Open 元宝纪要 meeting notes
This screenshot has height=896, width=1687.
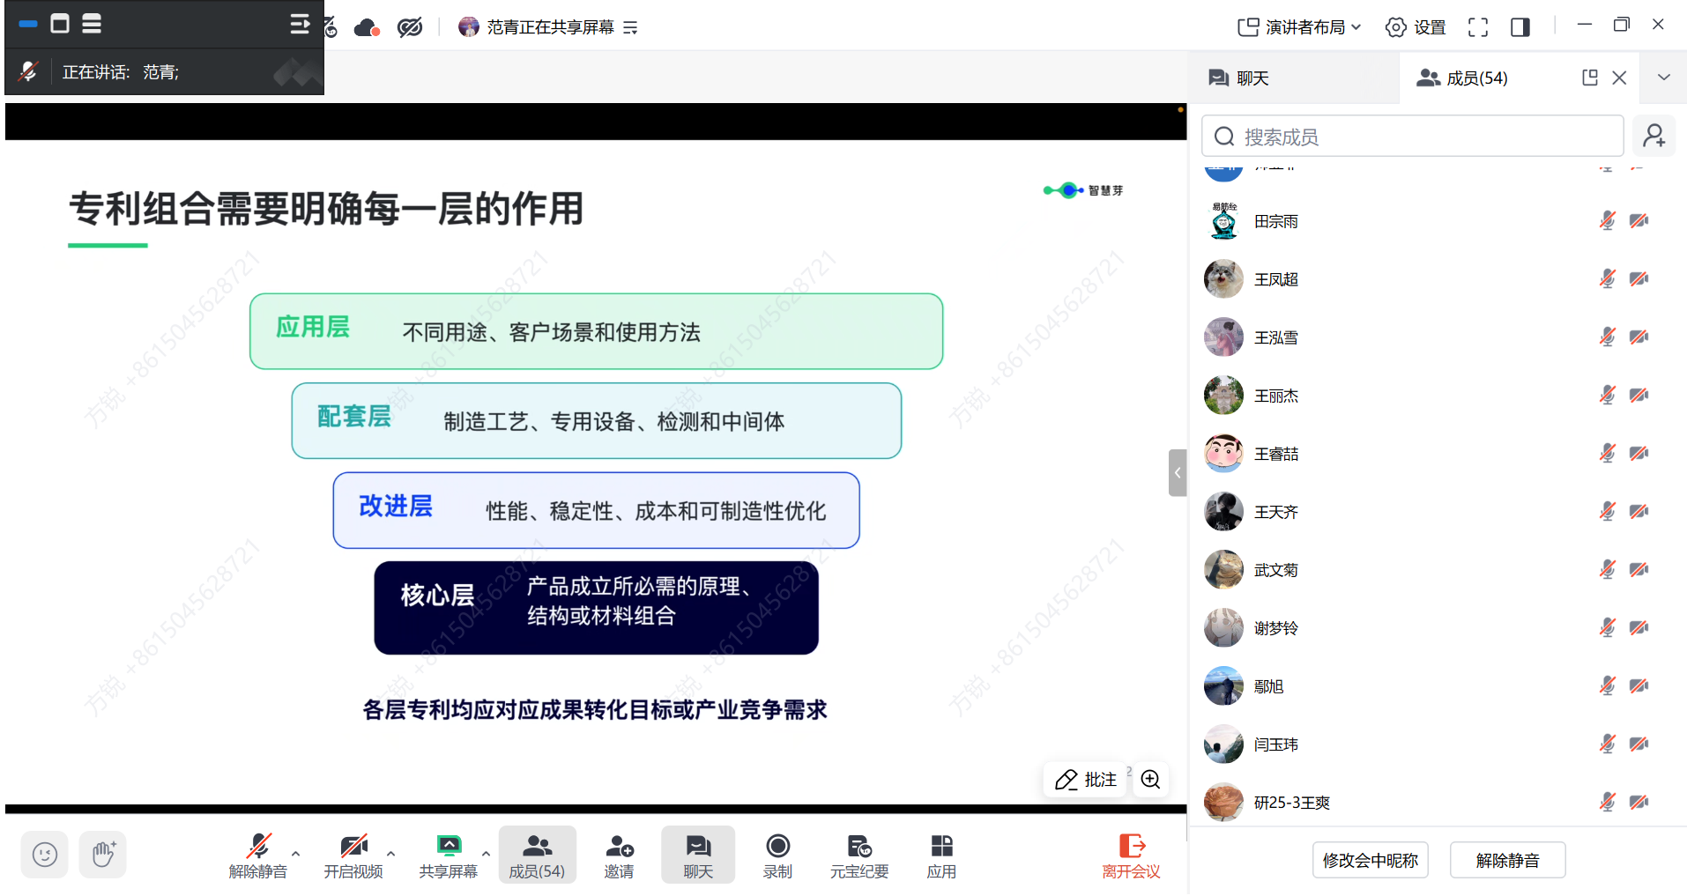coord(859,855)
